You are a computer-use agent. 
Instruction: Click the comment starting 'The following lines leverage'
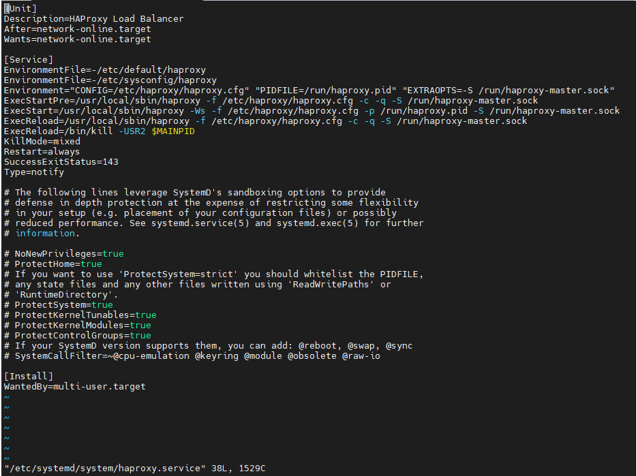(x=195, y=193)
